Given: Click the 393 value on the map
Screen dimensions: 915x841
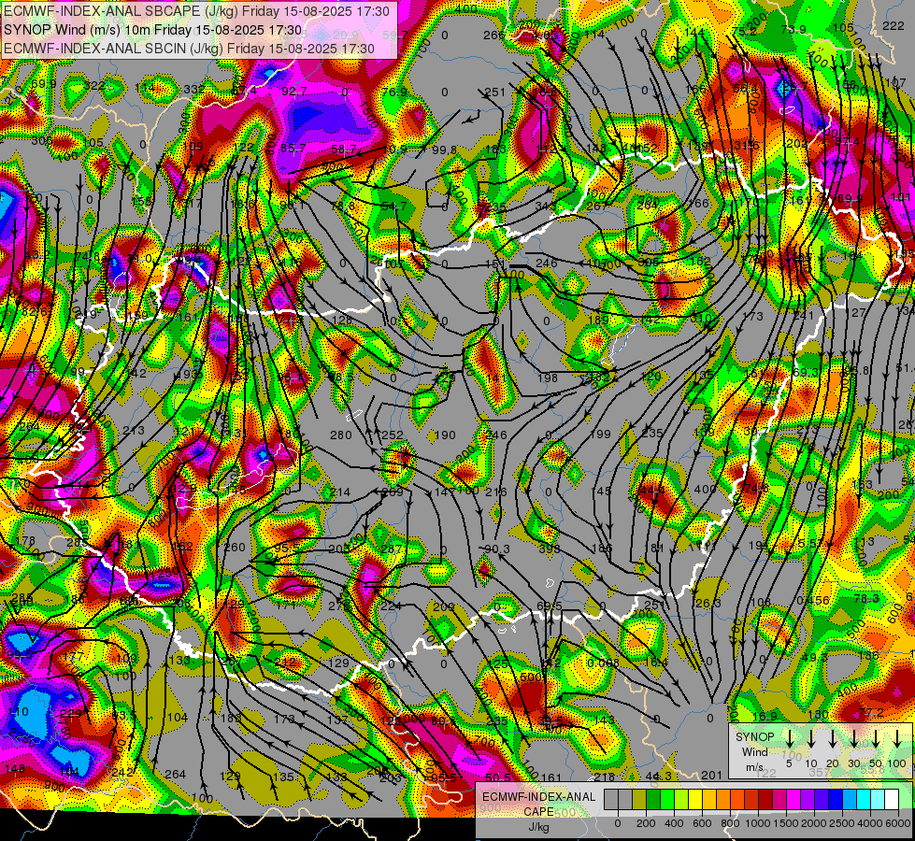Looking at the screenshot, I should (x=550, y=549).
